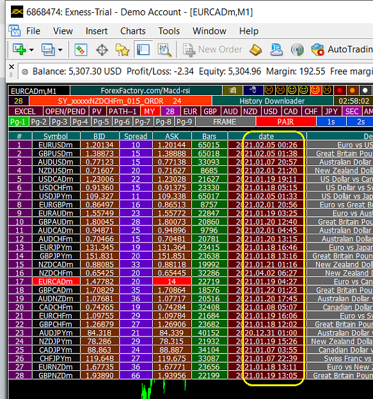Image resolution: width=373 pixels, height=399 pixels.
Task: Open the View menu
Action: pyautogui.click(x=63, y=31)
